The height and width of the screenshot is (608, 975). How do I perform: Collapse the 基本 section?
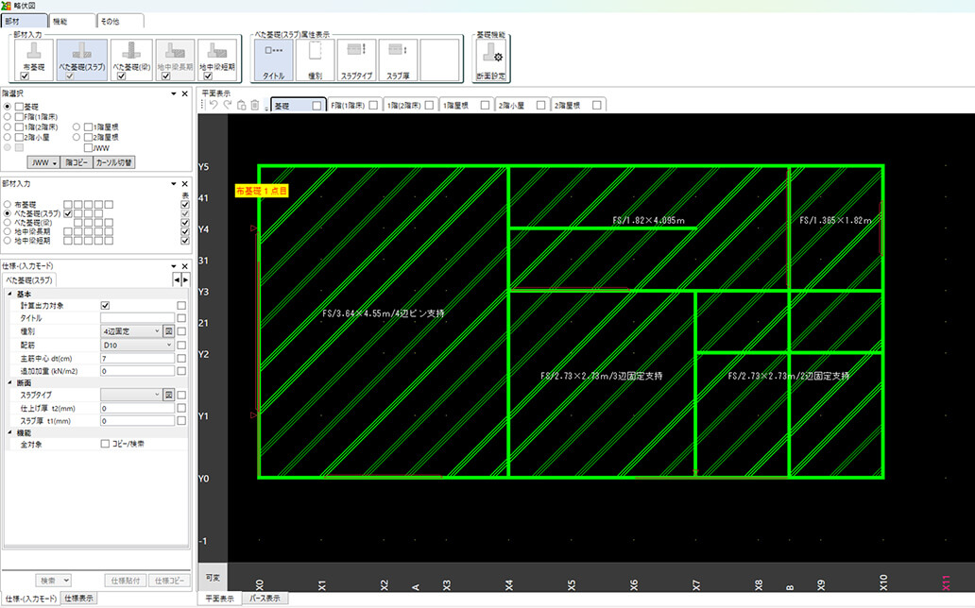click(x=10, y=294)
